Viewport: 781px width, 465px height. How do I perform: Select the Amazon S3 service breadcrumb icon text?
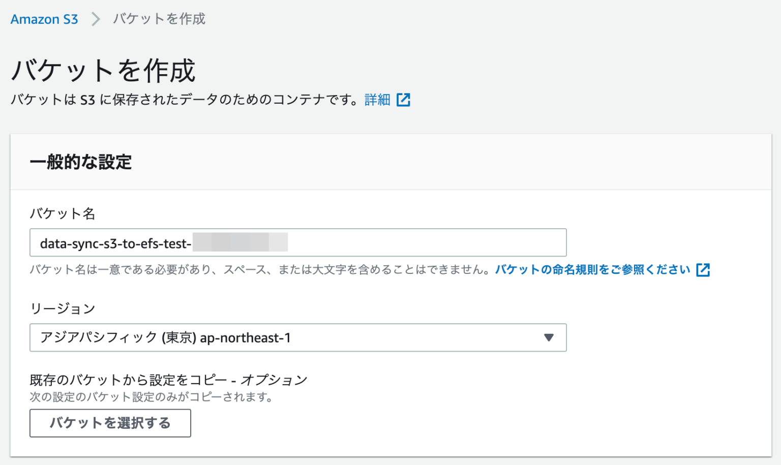point(44,19)
